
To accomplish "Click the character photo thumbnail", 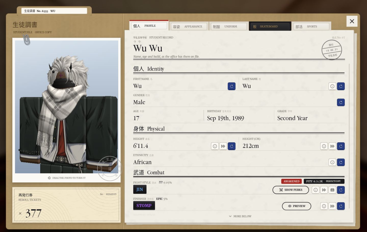I will pyautogui.click(x=67, y=107).
